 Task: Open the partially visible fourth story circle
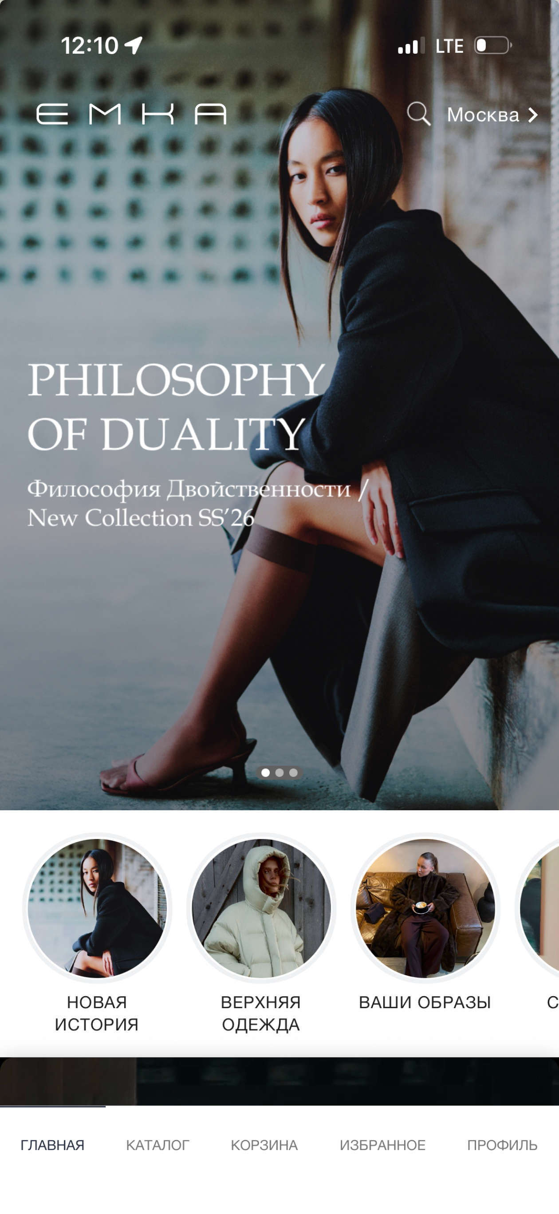pos(537,908)
